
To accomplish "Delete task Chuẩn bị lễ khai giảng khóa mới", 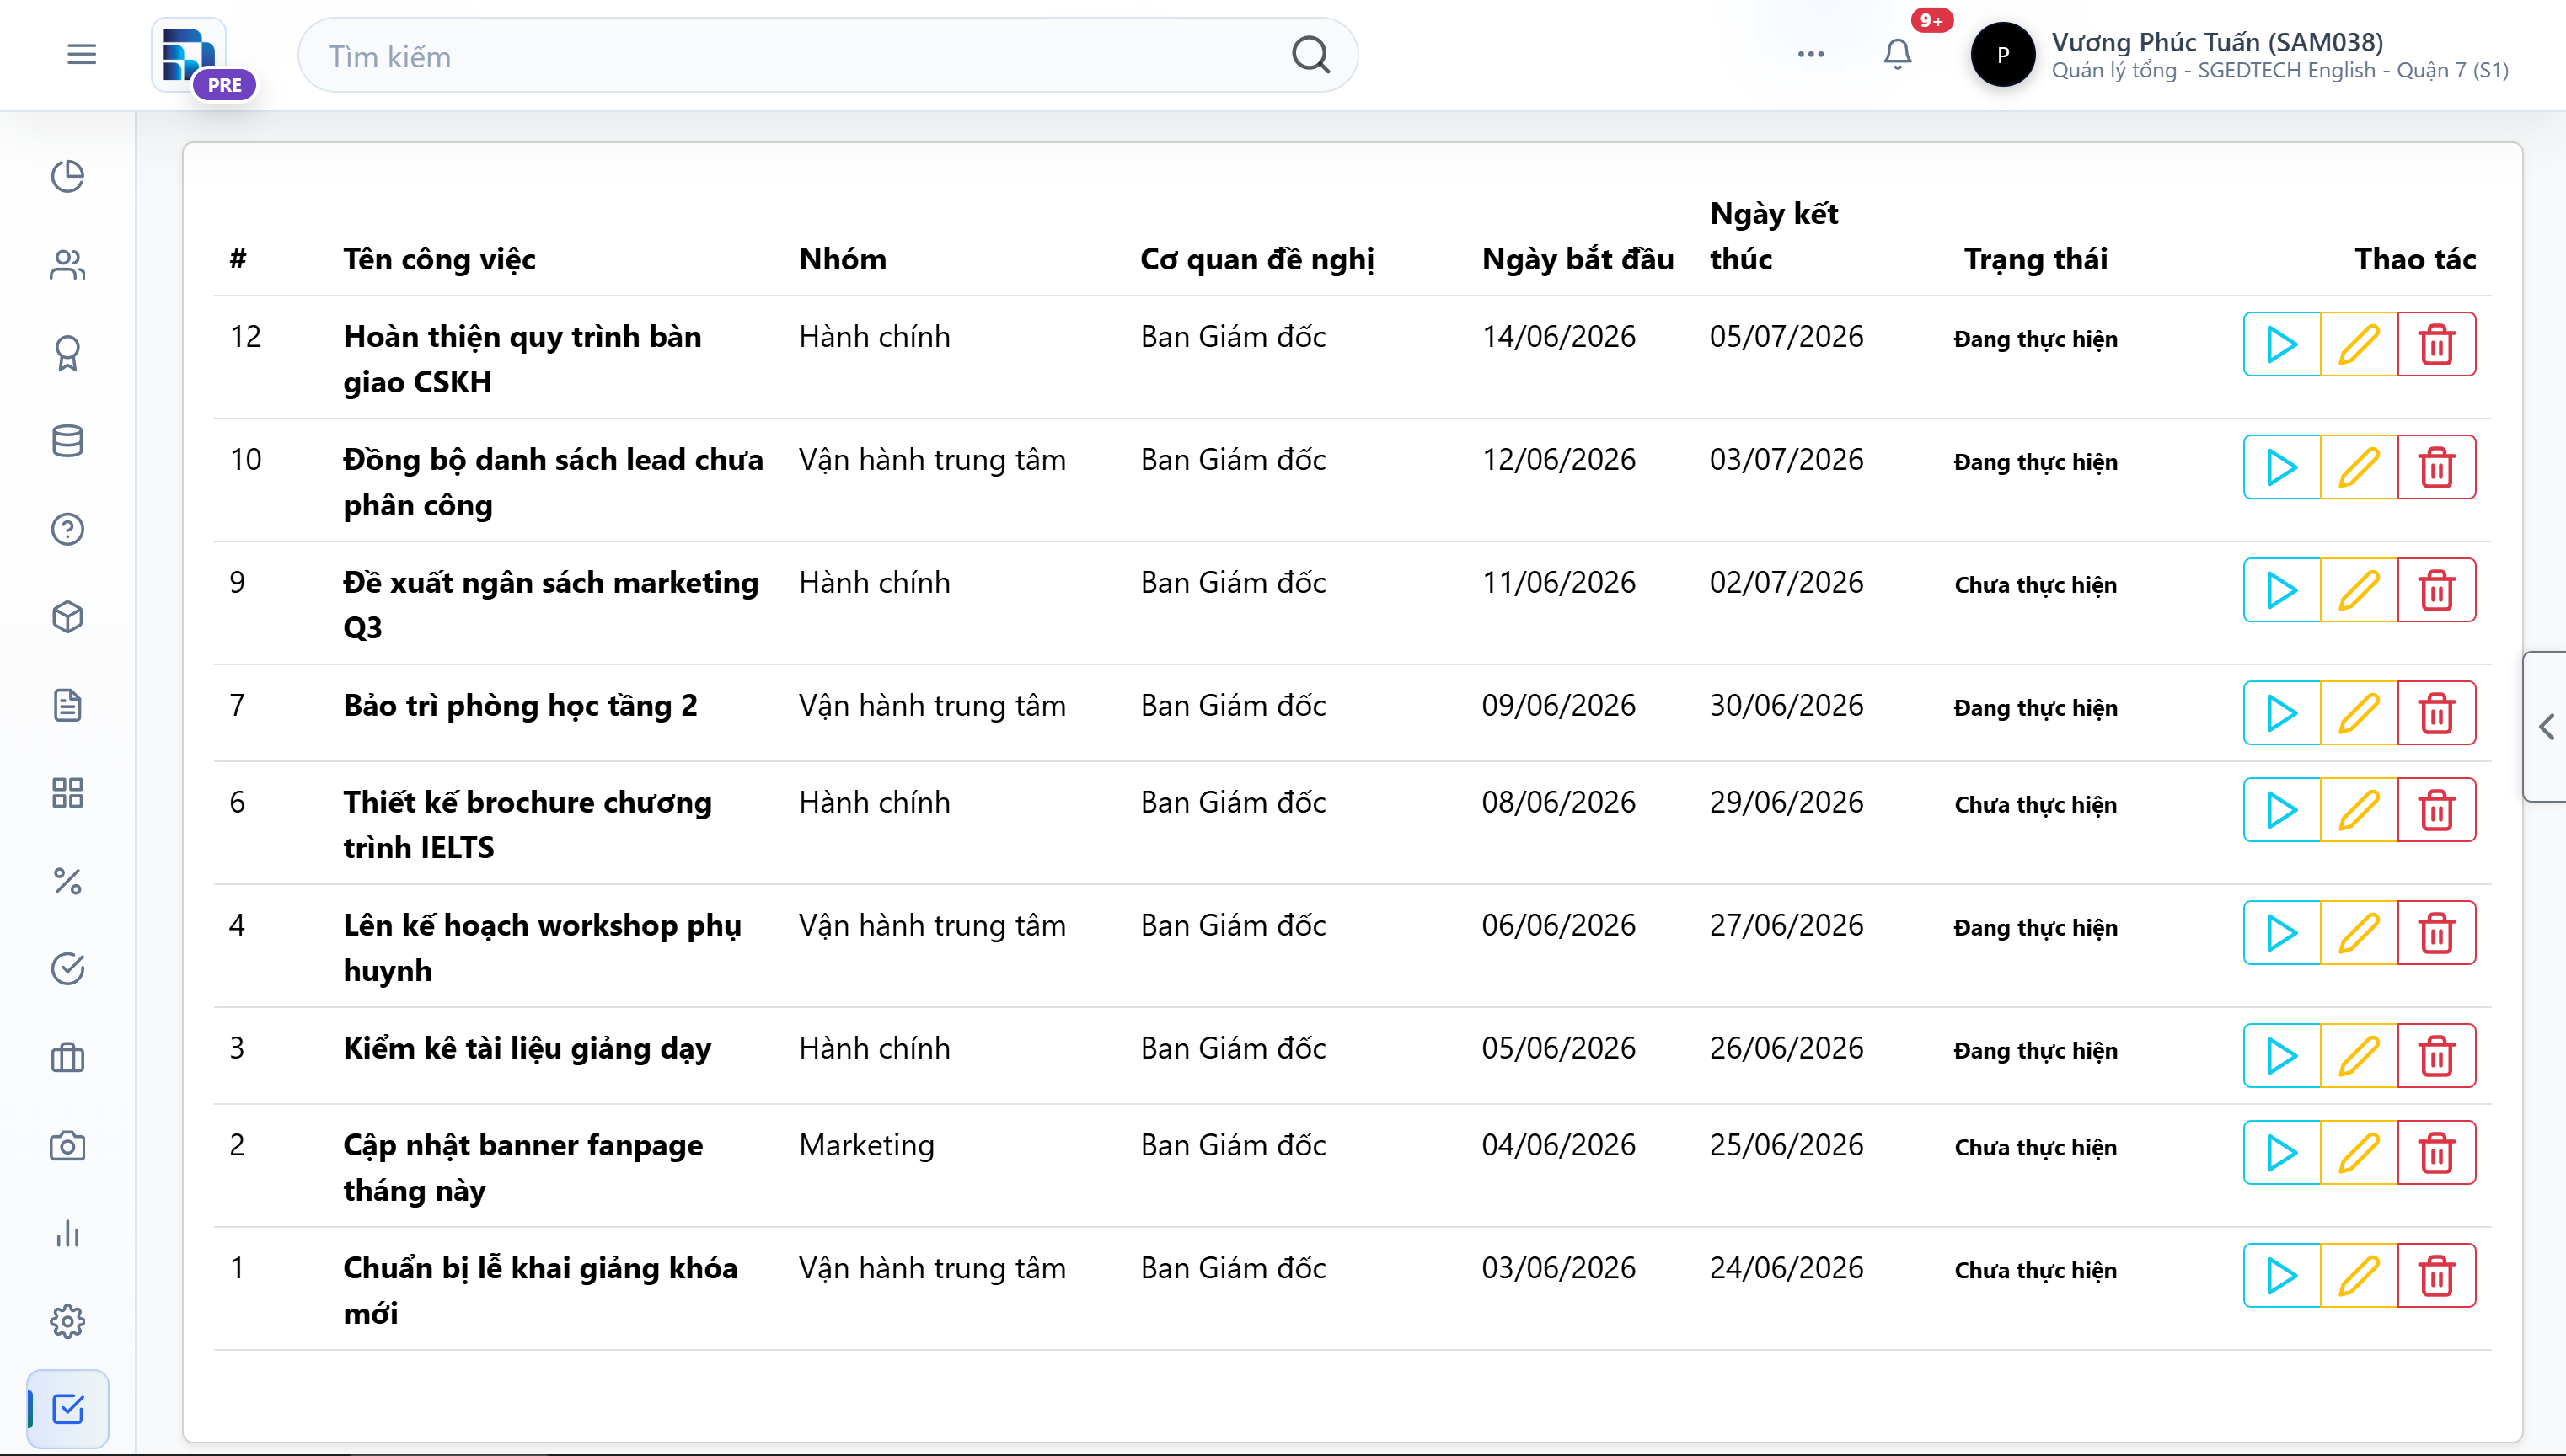I will click(2436, 1276).
